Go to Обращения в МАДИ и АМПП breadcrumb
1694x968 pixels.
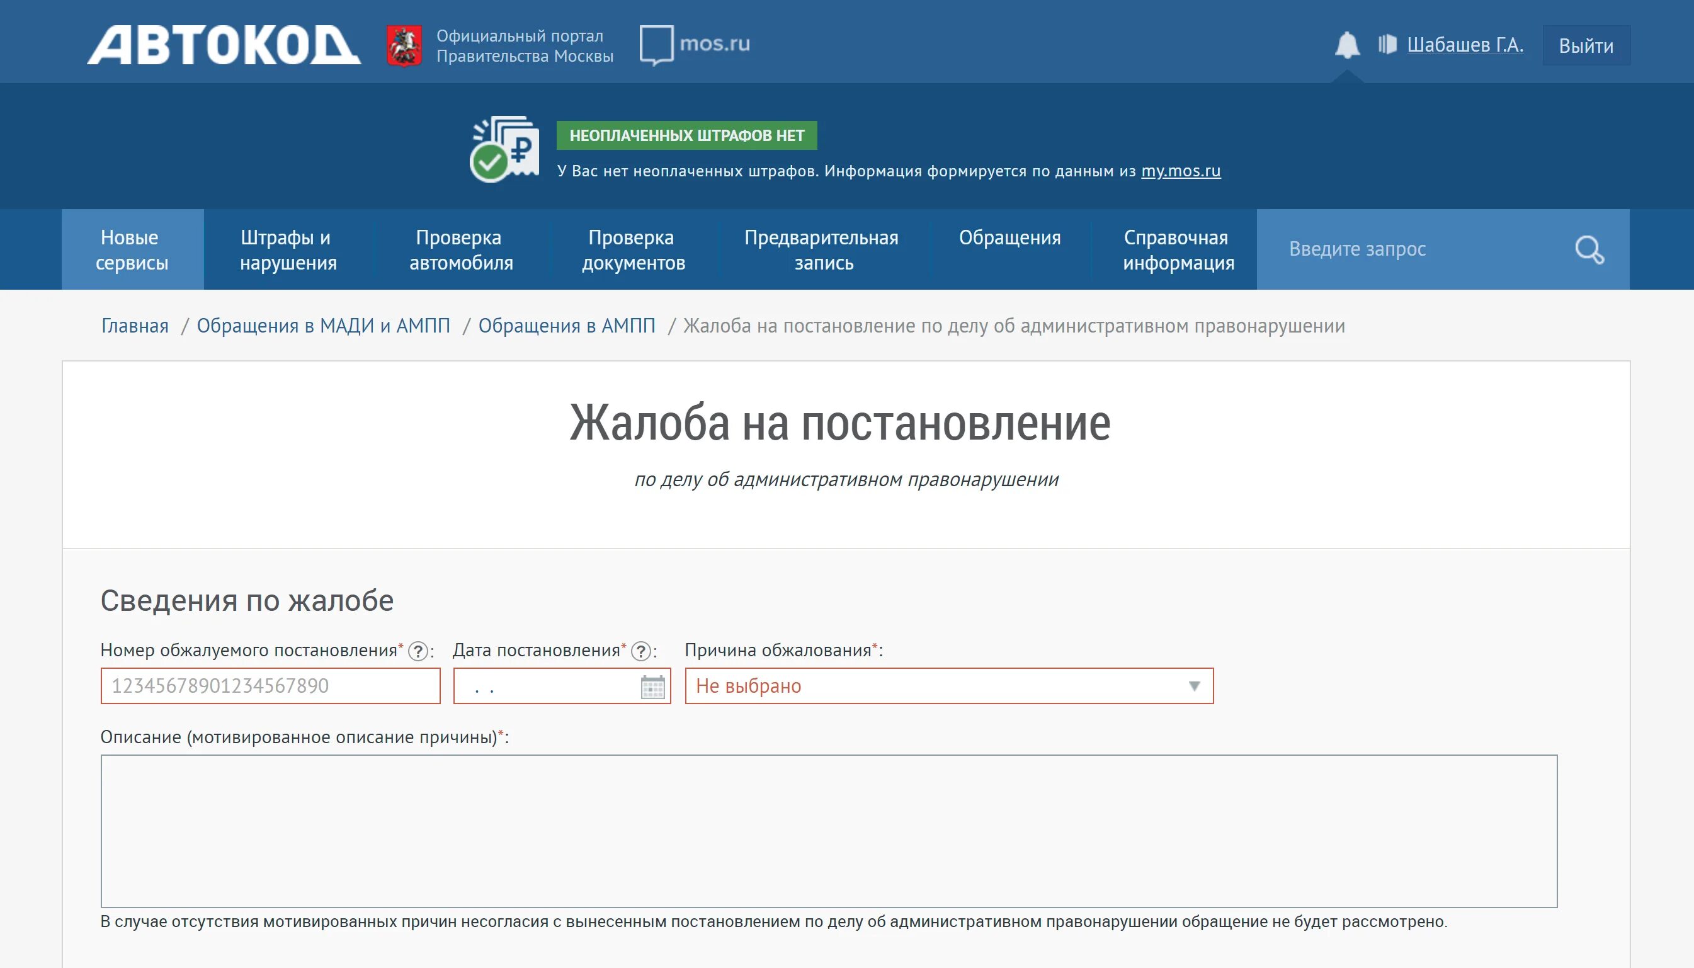tap(323, 326)
